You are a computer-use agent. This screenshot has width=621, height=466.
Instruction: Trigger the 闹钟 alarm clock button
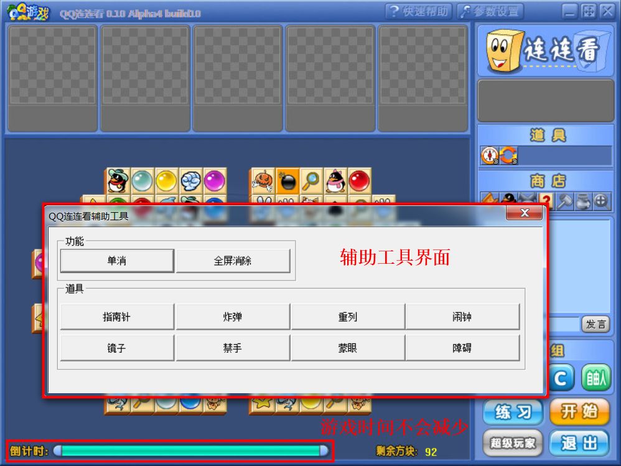462,317
